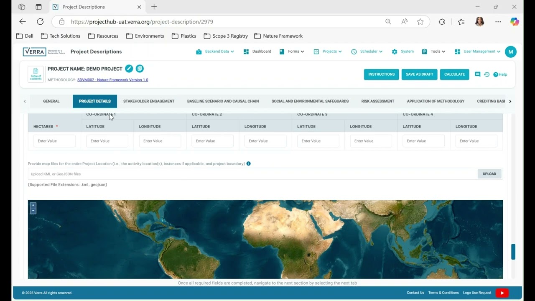Open browser profile picture
This screenshot has height=301, width=535.
(479, 22)
